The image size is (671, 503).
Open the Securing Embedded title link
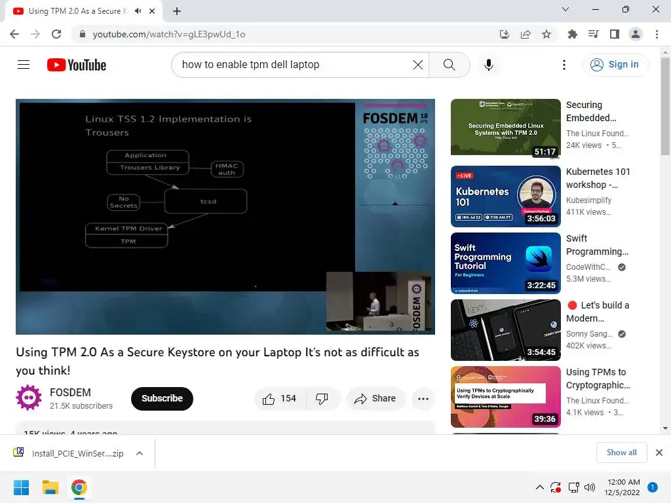click(x=591, y=111)
